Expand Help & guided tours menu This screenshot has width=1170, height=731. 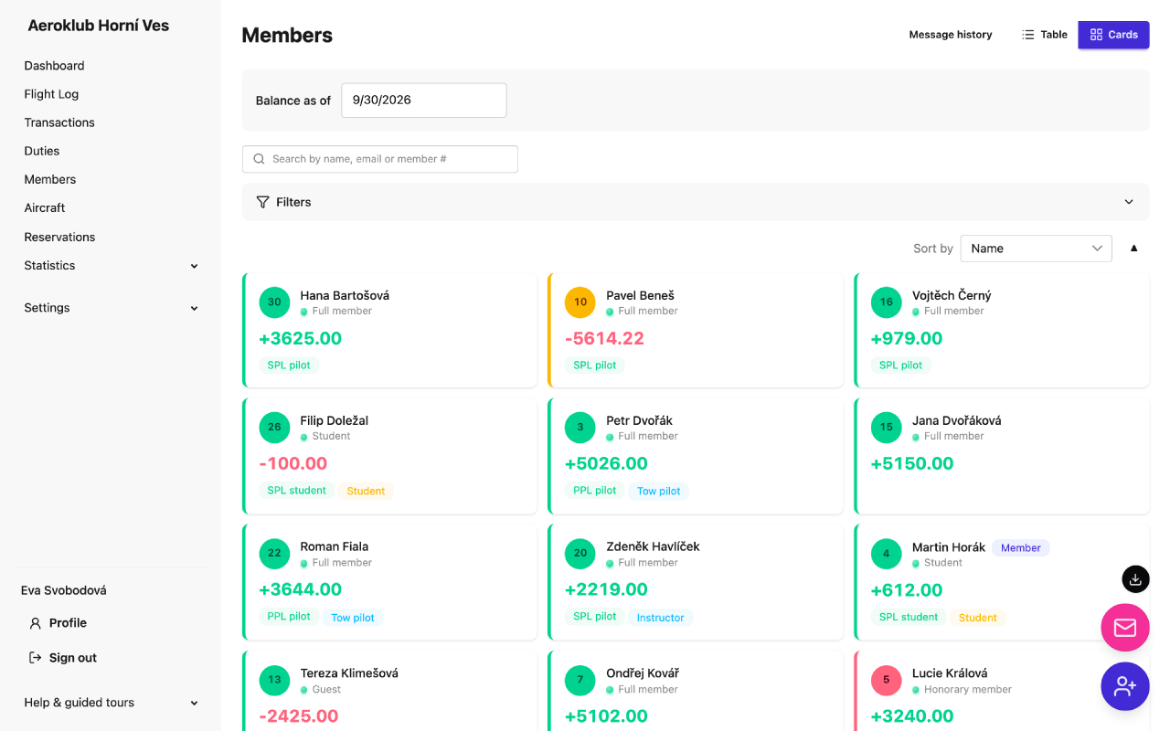111,703
